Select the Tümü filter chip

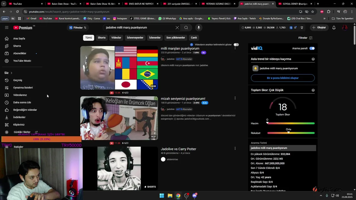tap(88, 38)
